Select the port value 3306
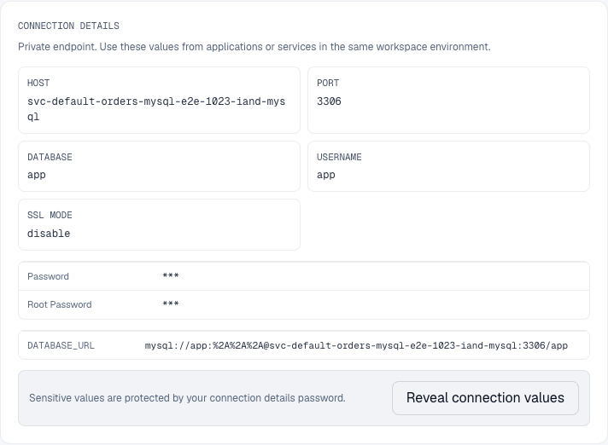This screenshot has height=445, width=608. (329, 101)
